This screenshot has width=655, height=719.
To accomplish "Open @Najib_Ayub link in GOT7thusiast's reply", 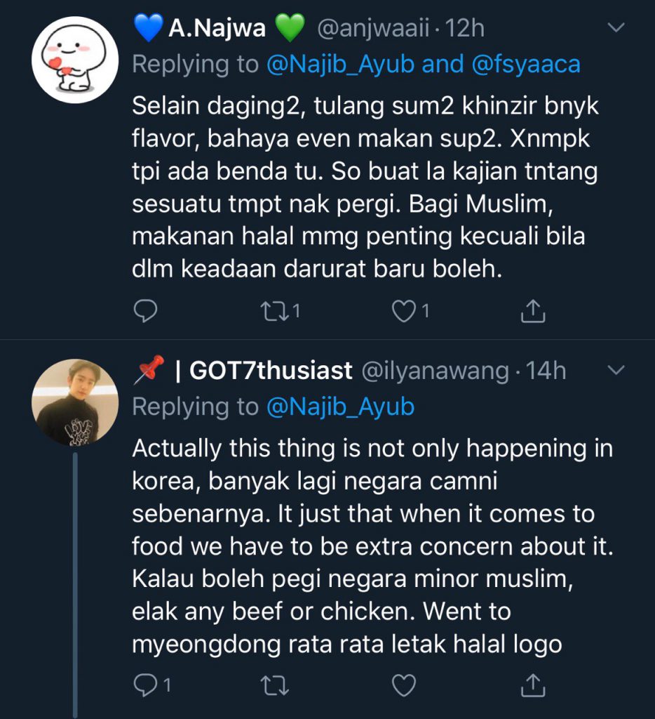I will [x=339, y=407].
